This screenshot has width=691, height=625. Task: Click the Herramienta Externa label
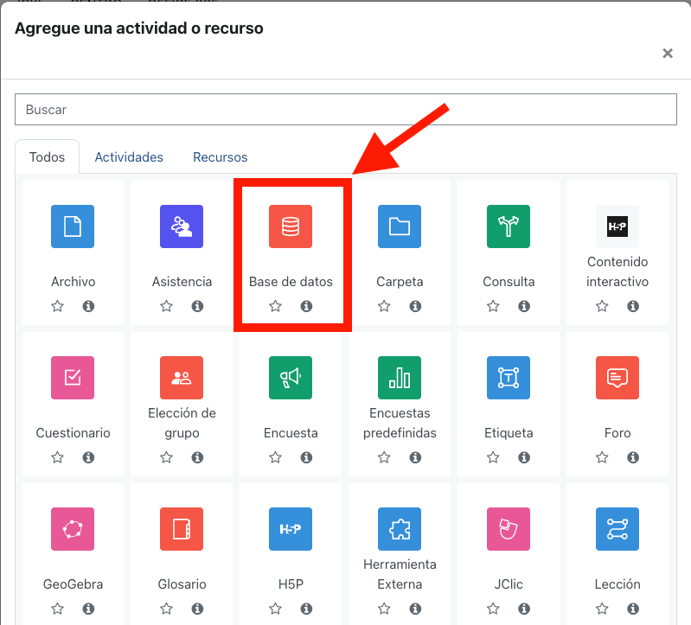coord(400,574)
